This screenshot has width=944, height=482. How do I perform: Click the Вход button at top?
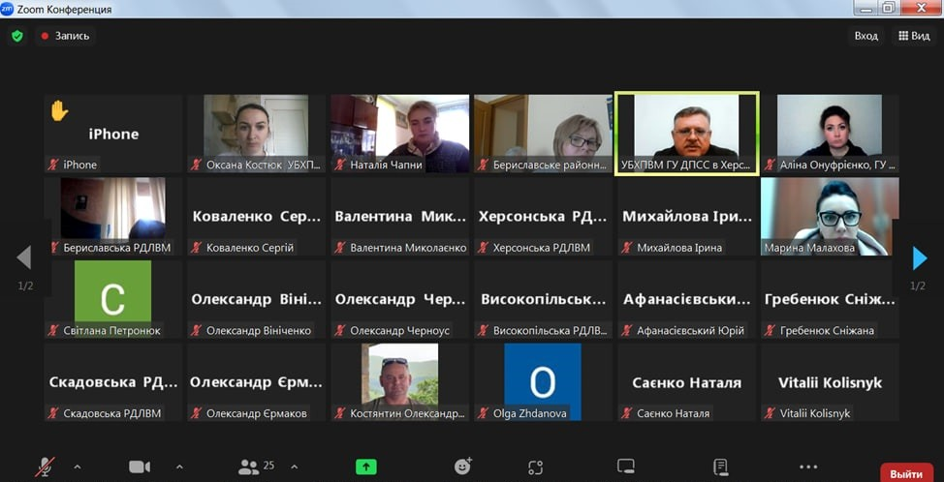click(865, 36)
